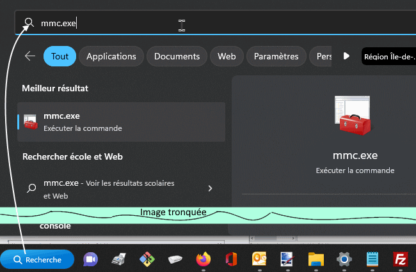Open the Microsoft Office taskbar icon
This screenshot has width=416, height=272.
231,259
